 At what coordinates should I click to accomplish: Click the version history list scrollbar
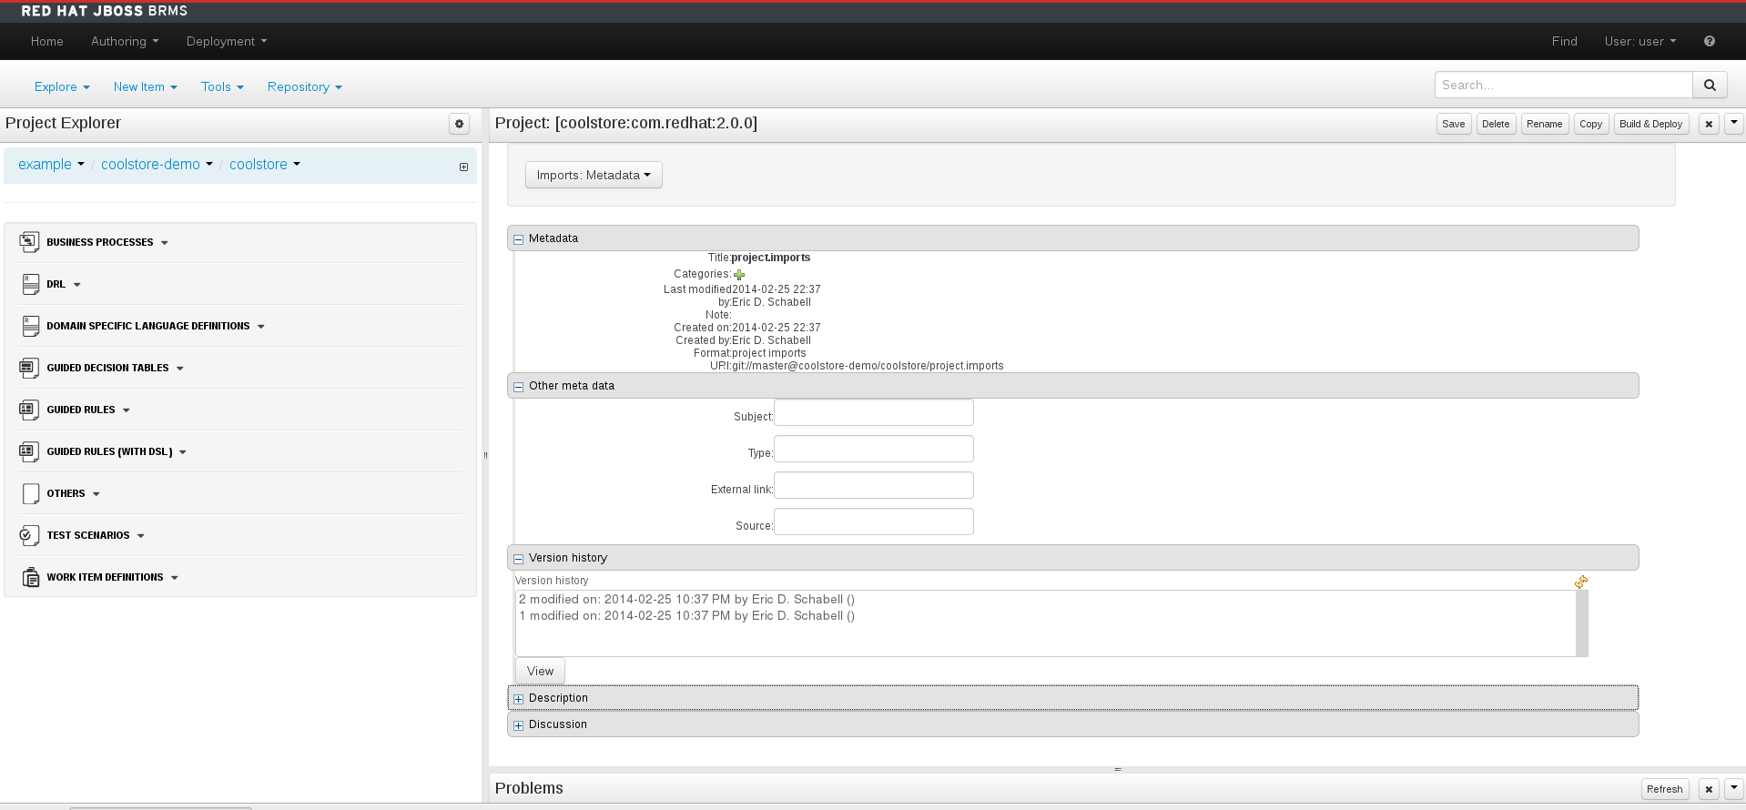click(x=1582, y=623)
